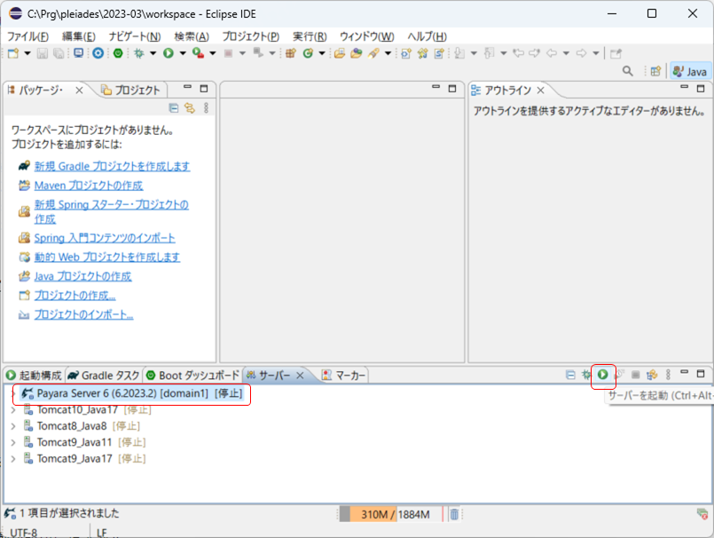
Task: Select Payara Server 6 (6.2023.2) [domain1] row
Action: click(x=131, y=393)
